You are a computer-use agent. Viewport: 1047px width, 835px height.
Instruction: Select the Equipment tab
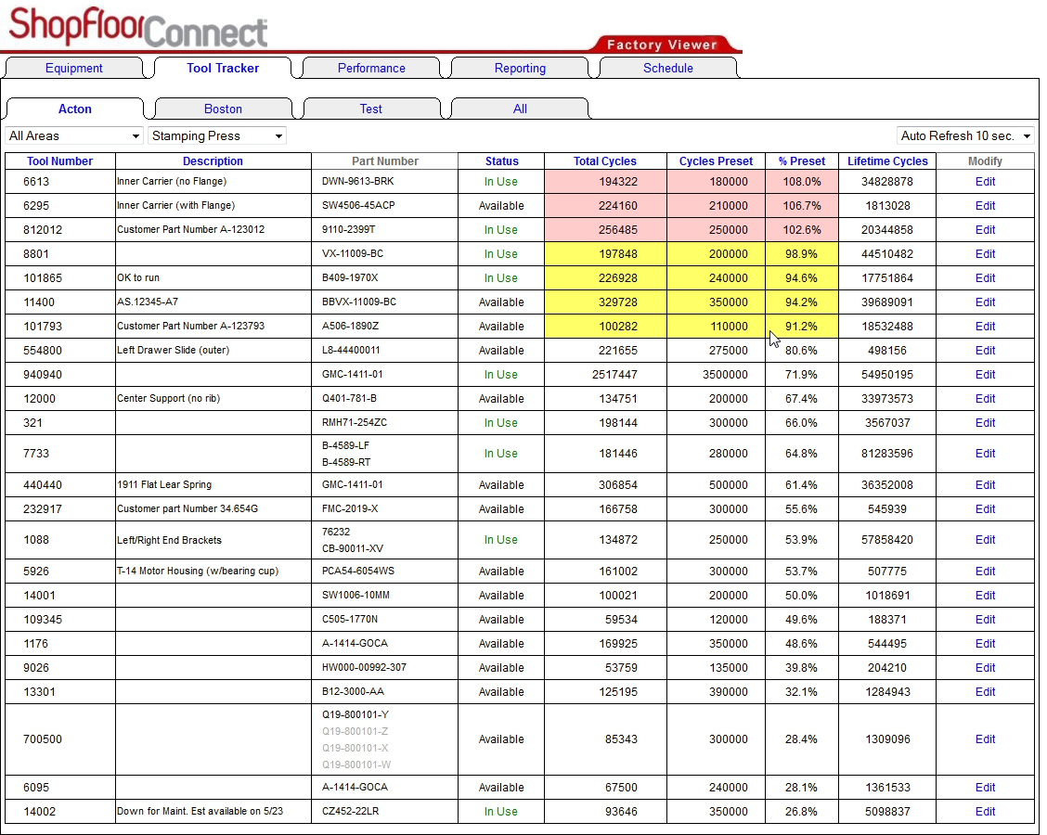pos(74,67)
